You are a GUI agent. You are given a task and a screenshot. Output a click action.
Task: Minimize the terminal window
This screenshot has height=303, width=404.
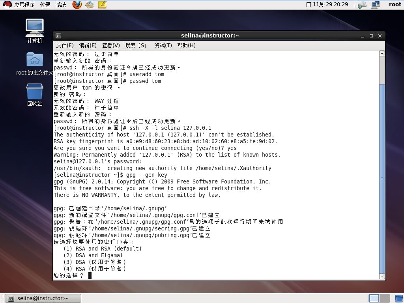363,36
